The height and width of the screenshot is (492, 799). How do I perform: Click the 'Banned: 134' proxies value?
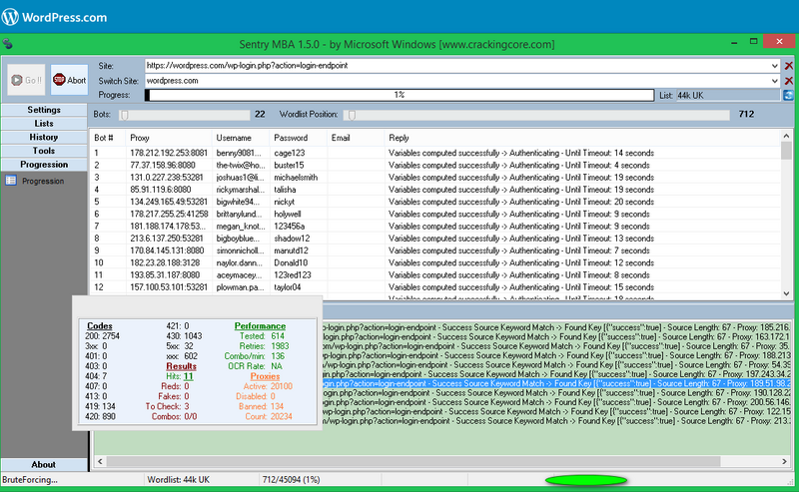[261, 406]
